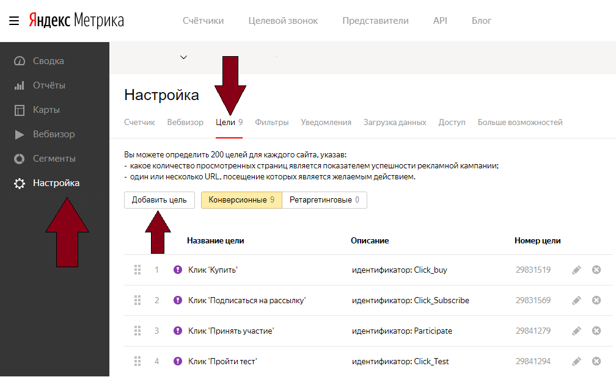
Task: Edit the Participate goal
Action: 576,331
